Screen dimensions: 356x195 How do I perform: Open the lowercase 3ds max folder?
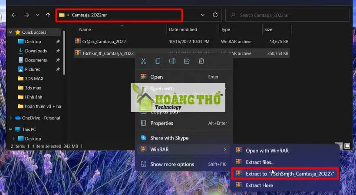[x=33, y=88]
